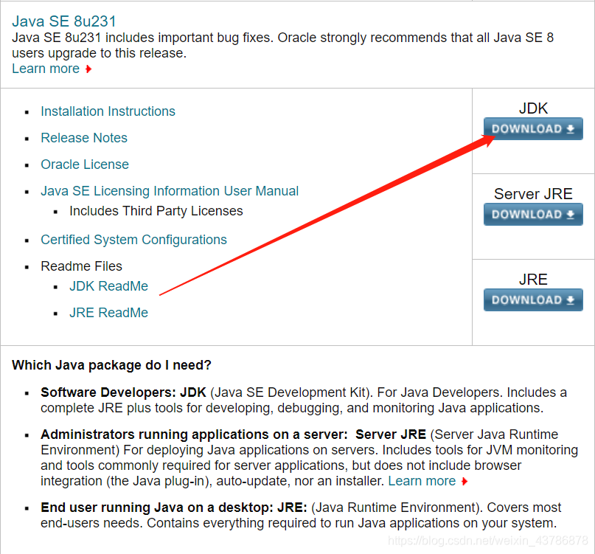Viewport: 595px width, 554px height.
Task: Open the Java SE 8u231 heading link
Action: (x=63, y=21)
